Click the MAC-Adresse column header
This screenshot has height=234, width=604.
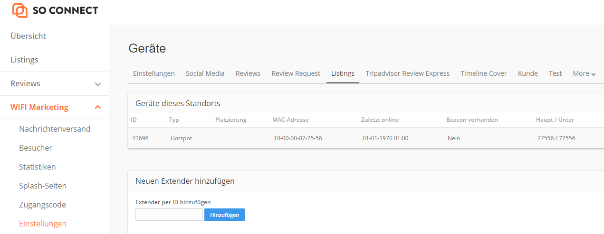pyautogui.click(x=290, y=119)
